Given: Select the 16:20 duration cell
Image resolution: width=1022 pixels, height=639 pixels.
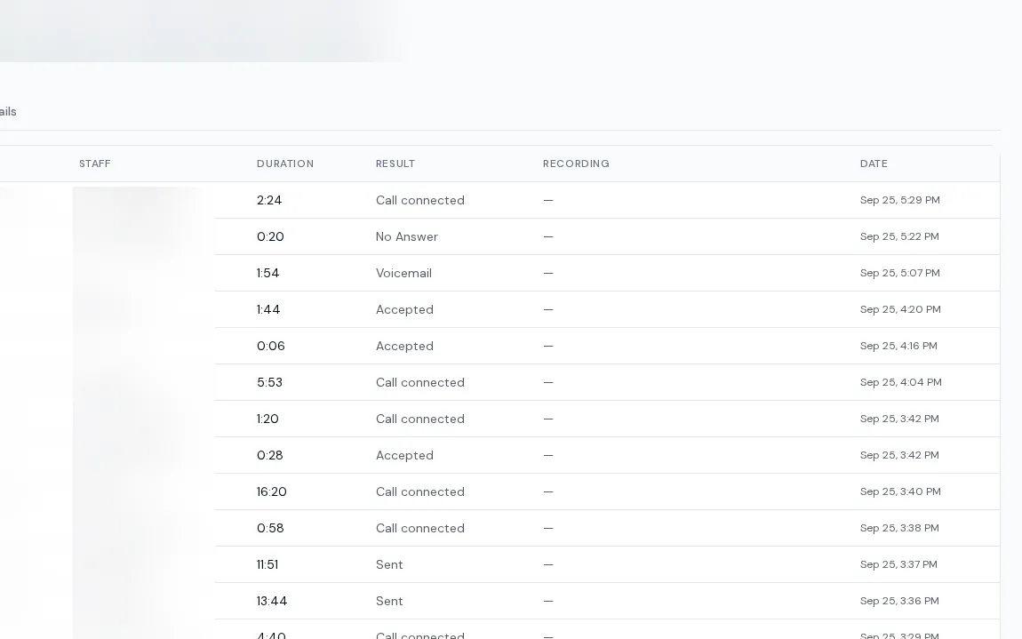Looking at the screenshot, I should 272,492.
